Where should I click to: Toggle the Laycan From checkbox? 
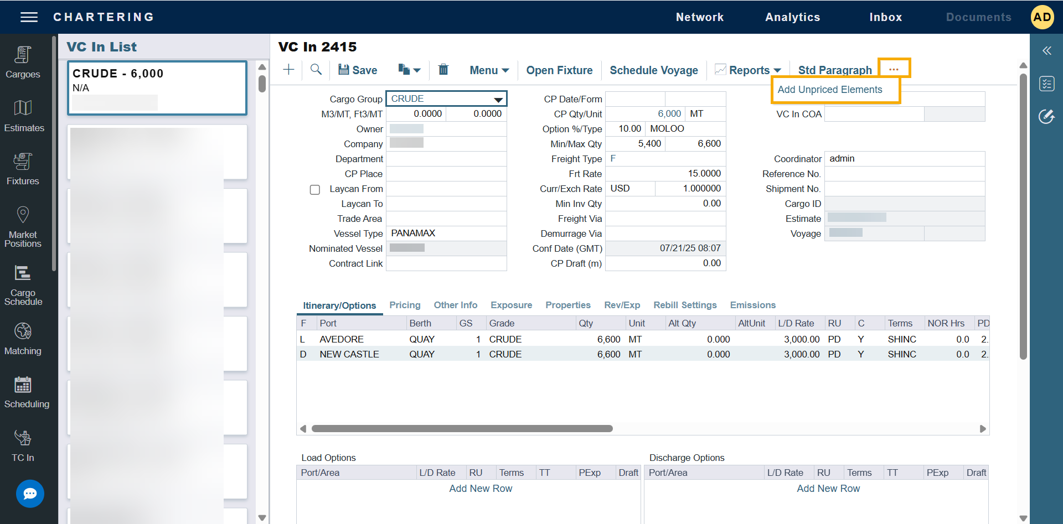coord(315,190)
